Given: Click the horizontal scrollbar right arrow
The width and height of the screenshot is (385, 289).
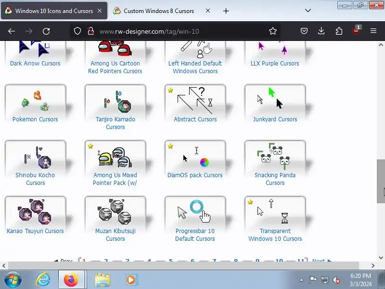Looking at the screenshot, I should click(x=373, y=265).
